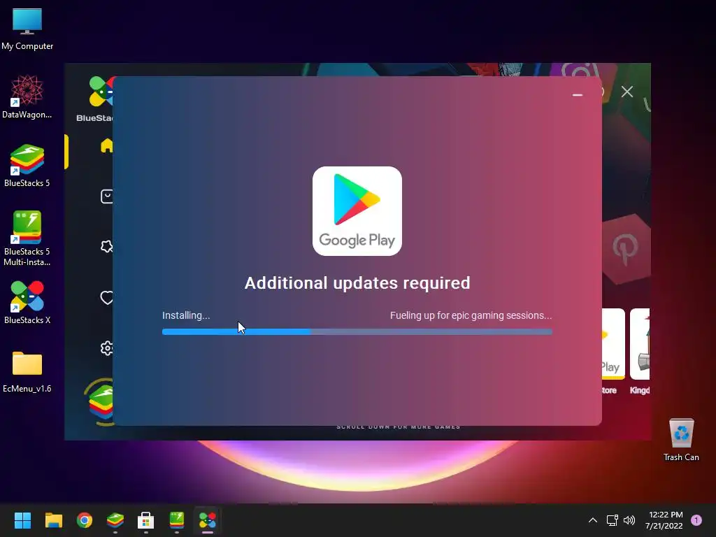
Task: Open the Play Store game thumbnail
Action: 613,344
